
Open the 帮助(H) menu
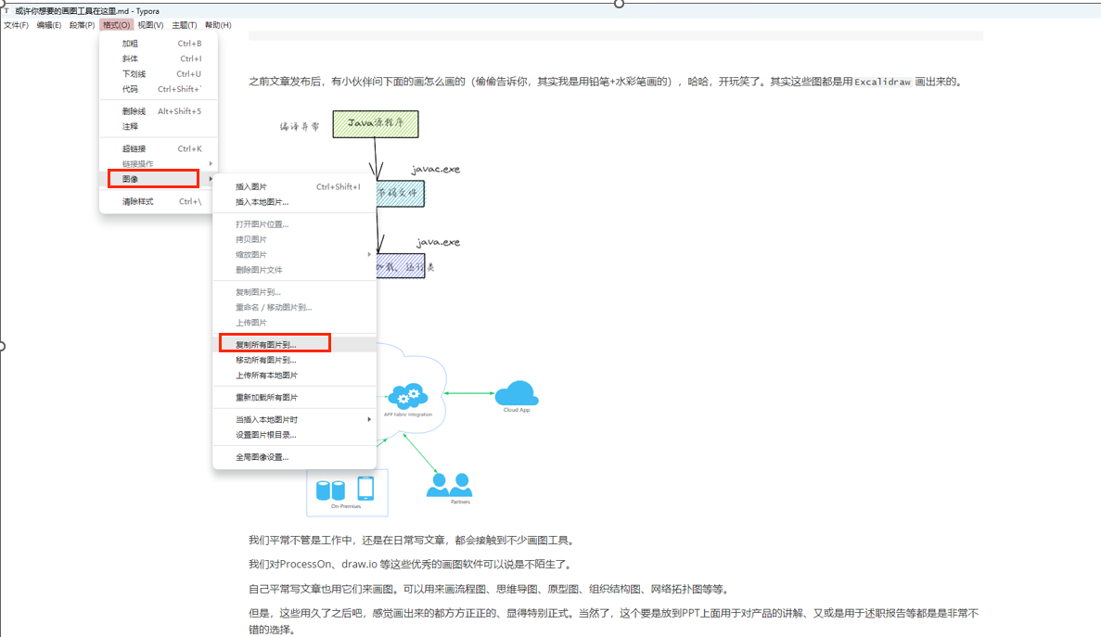pos(218,25)
